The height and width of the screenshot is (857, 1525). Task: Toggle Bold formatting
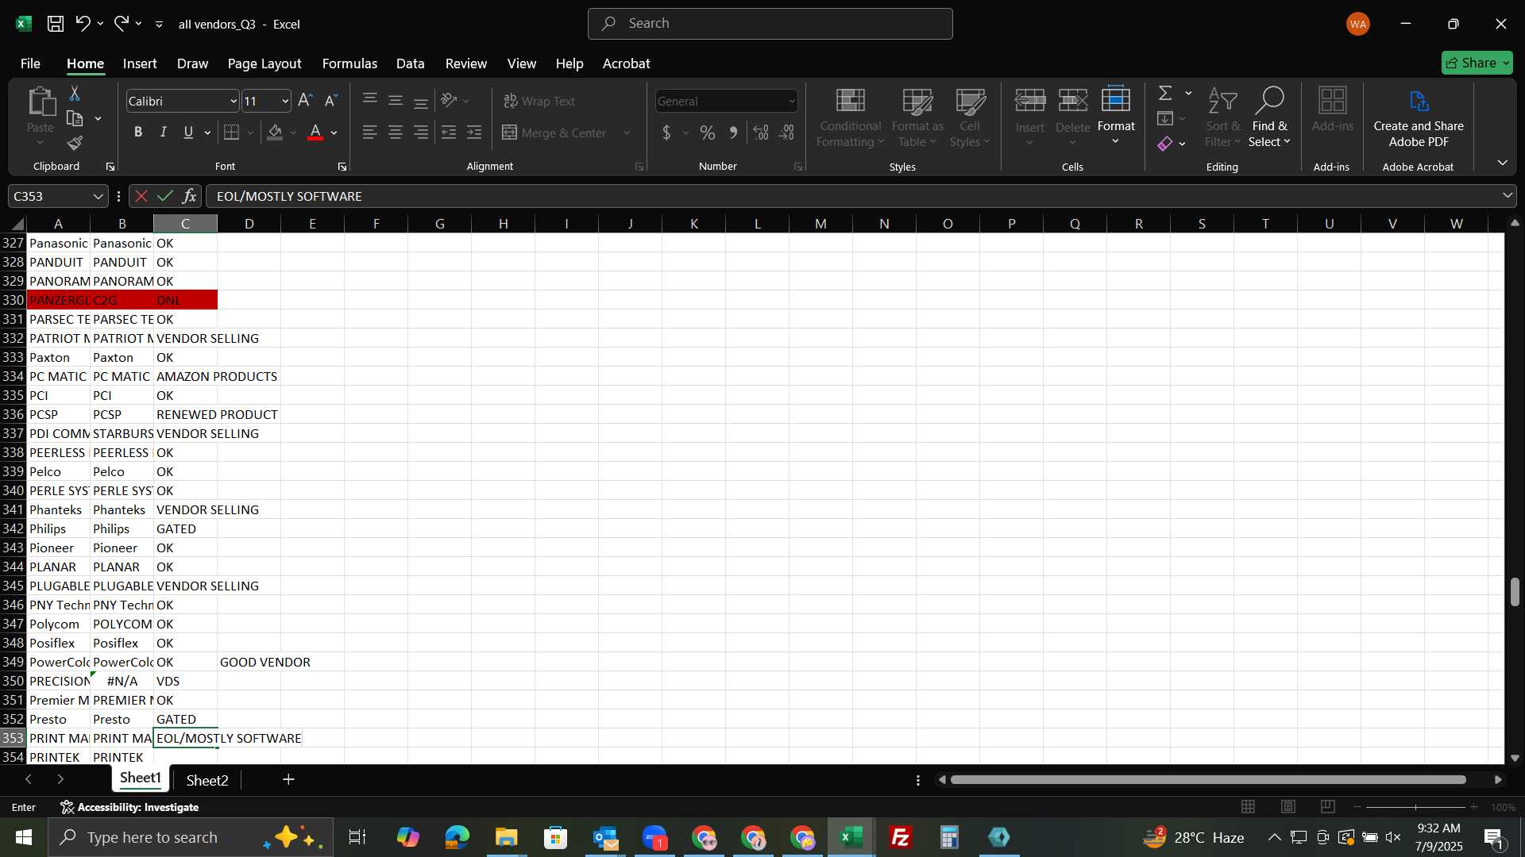point(138,133)
